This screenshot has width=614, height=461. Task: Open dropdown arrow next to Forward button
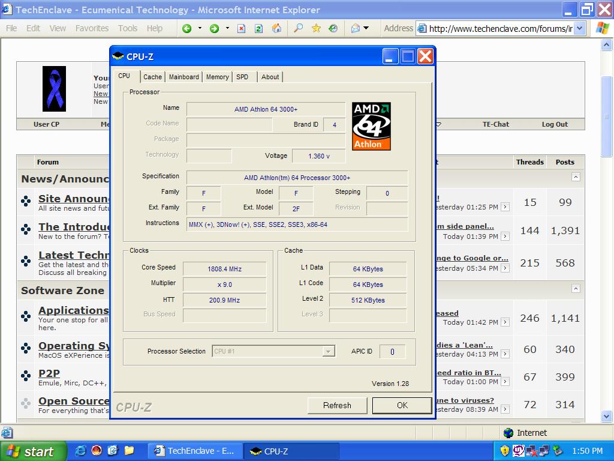tap(227, 28)
